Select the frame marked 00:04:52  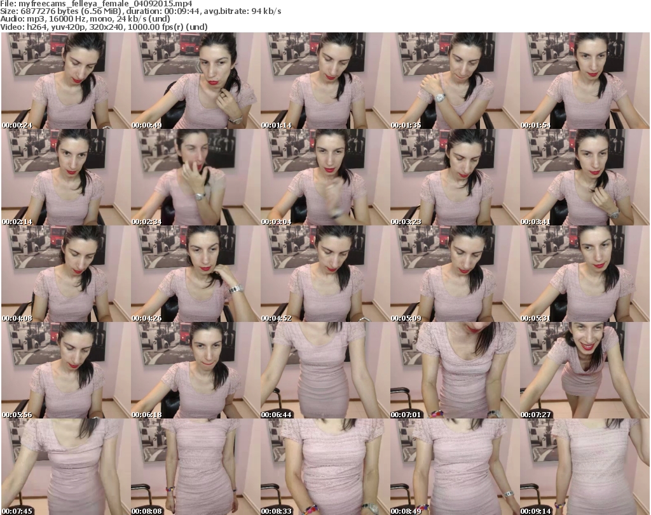click(x=325, y=274)
